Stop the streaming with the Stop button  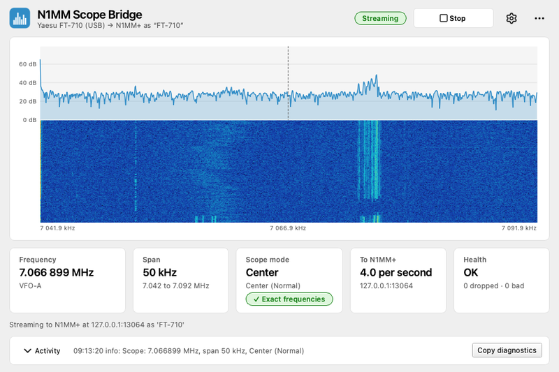[453, 18]
